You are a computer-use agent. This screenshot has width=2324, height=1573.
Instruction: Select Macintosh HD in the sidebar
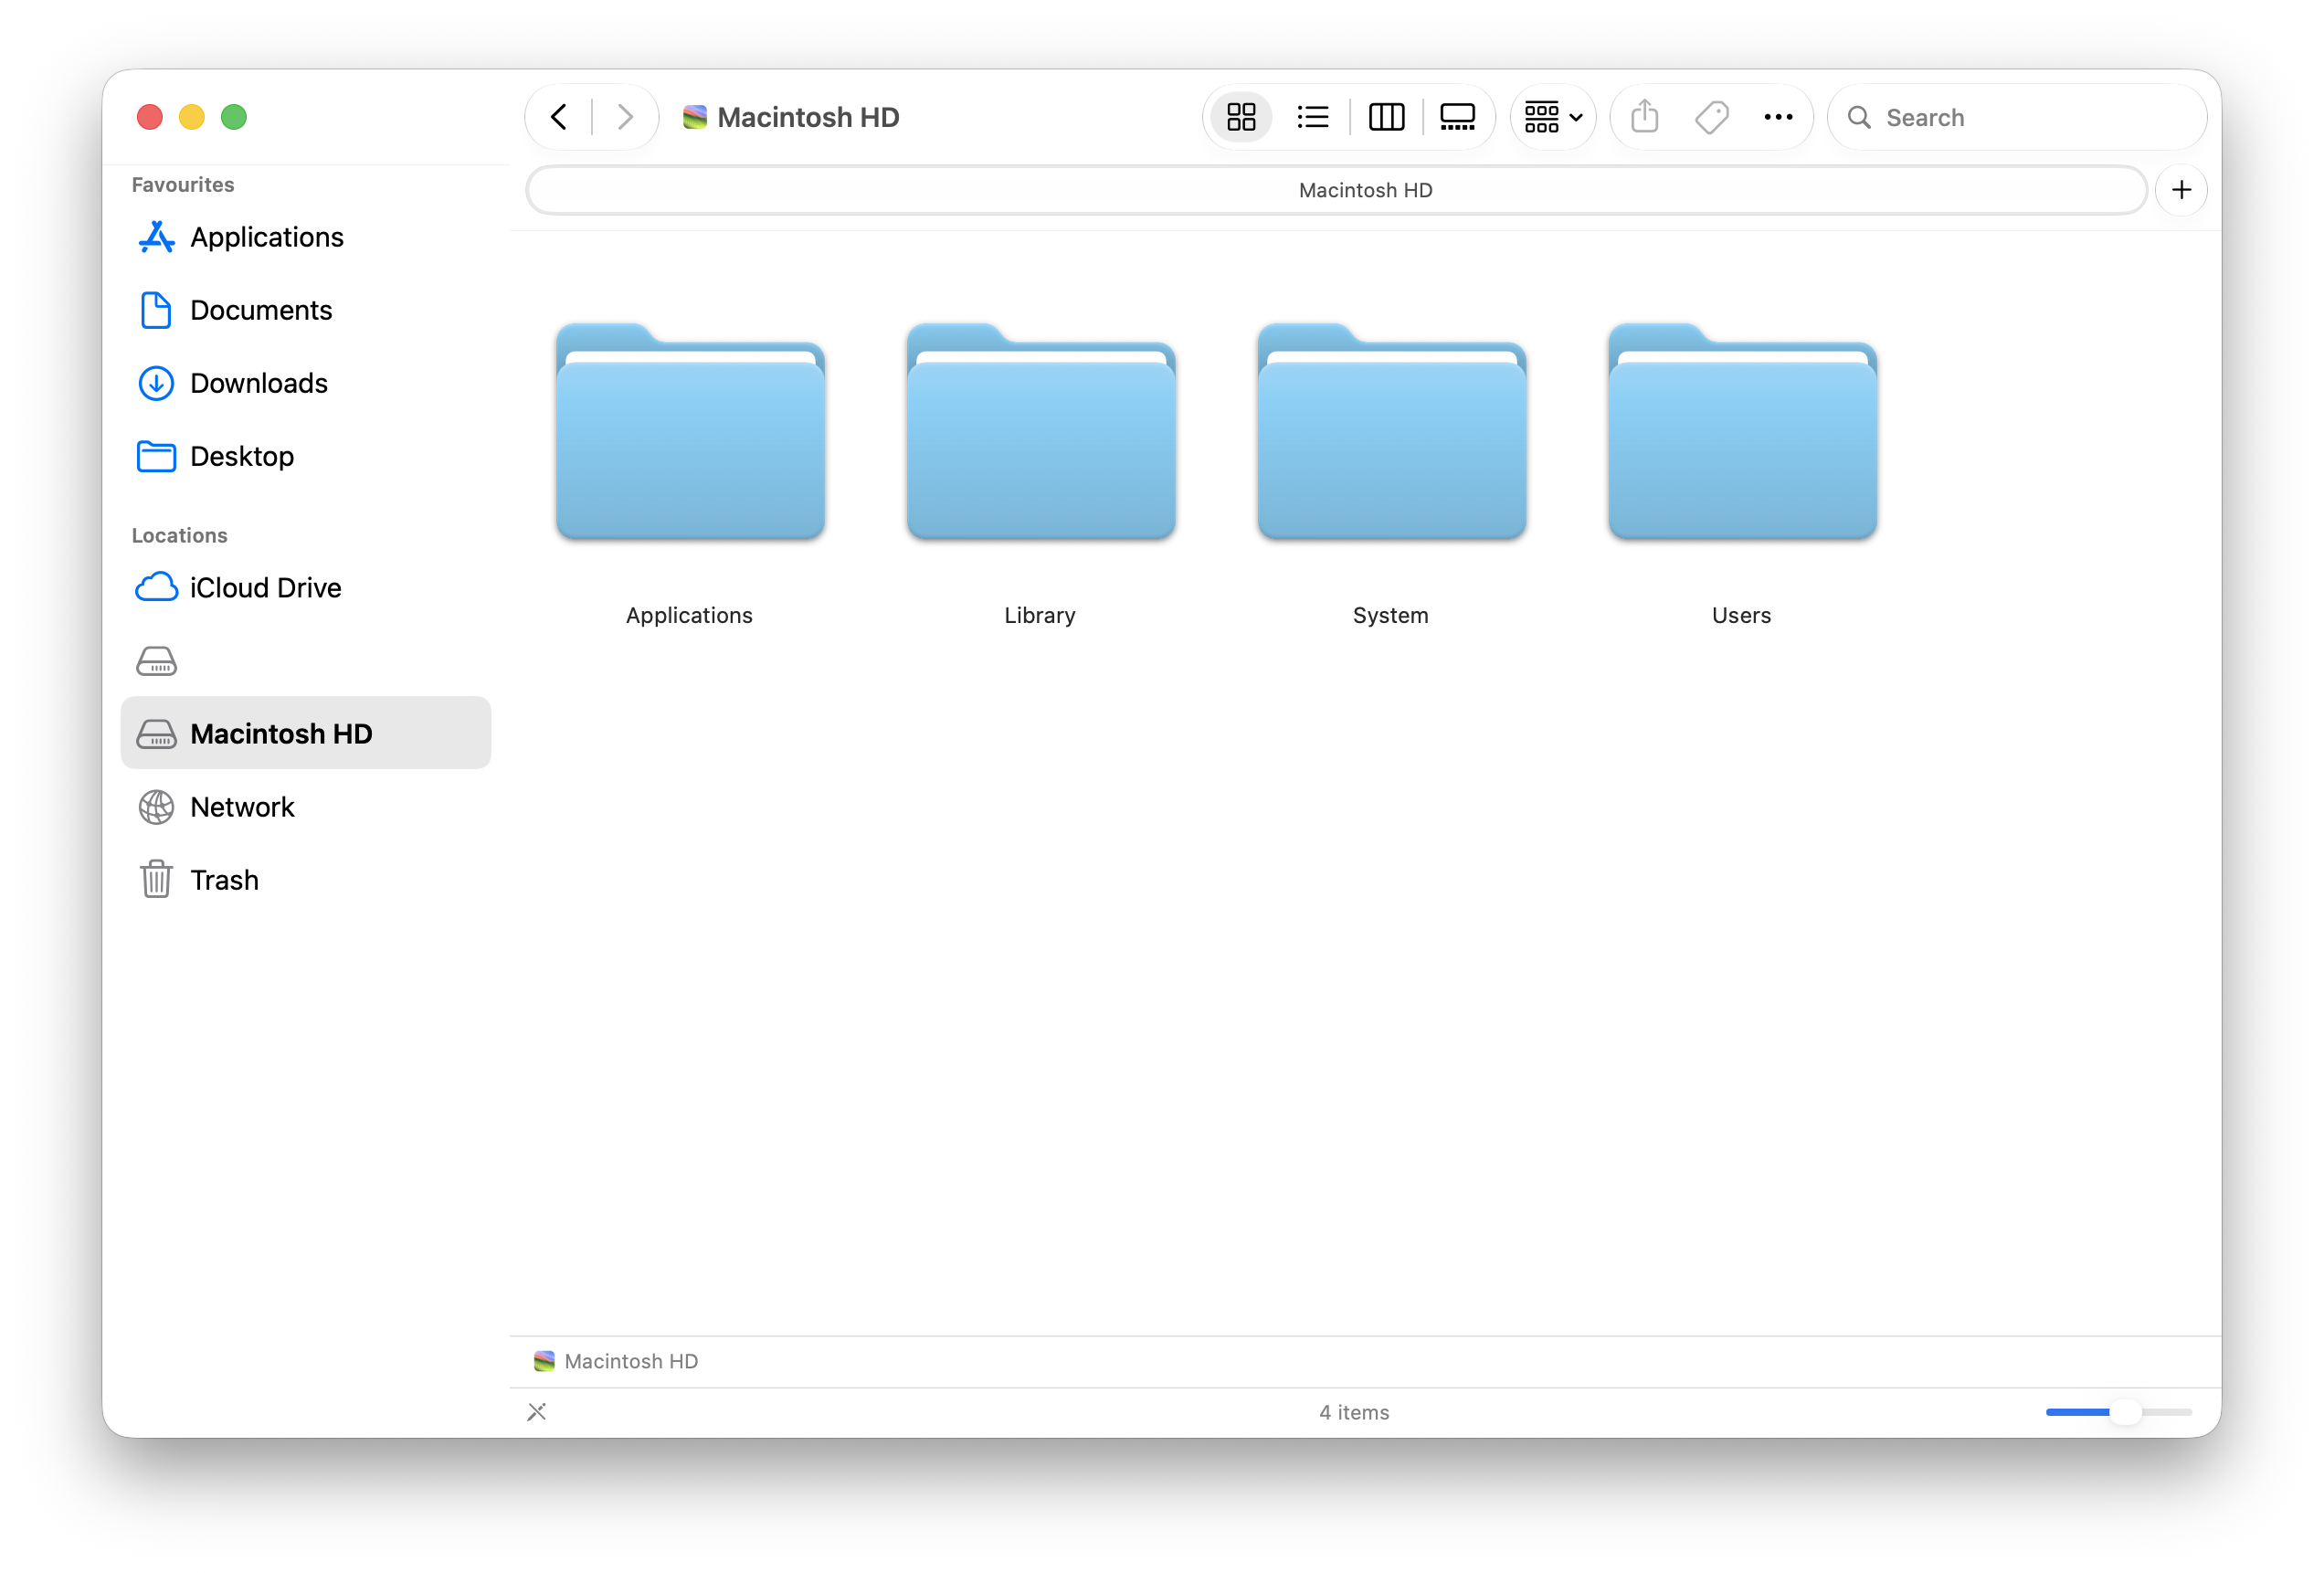tap(305, 733)
